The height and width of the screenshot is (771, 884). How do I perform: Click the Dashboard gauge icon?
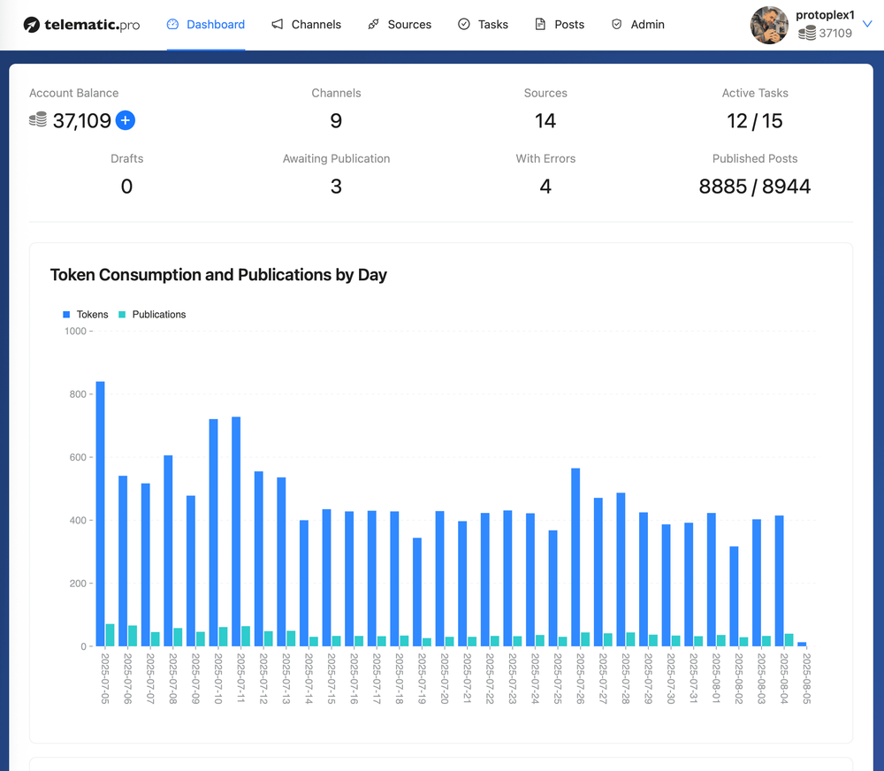pos(172,24)
